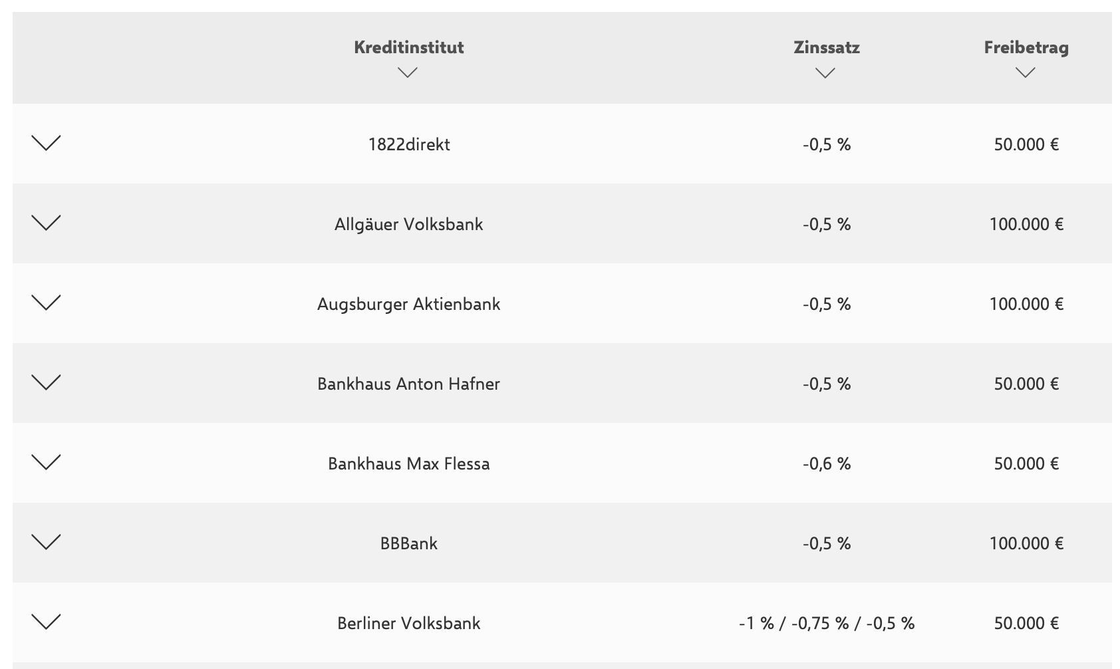The image size is (1120, 669).
Task: Click the Kreditinstitut column header
Action: (408, 47)
